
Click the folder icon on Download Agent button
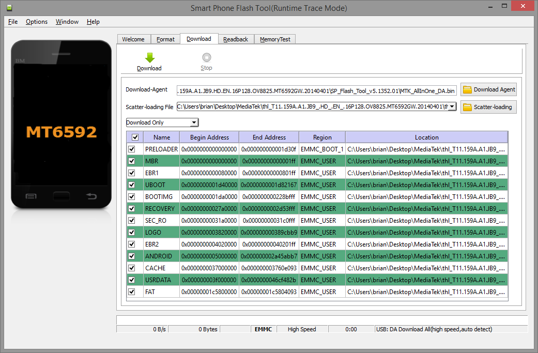click(x=467, y=89)
